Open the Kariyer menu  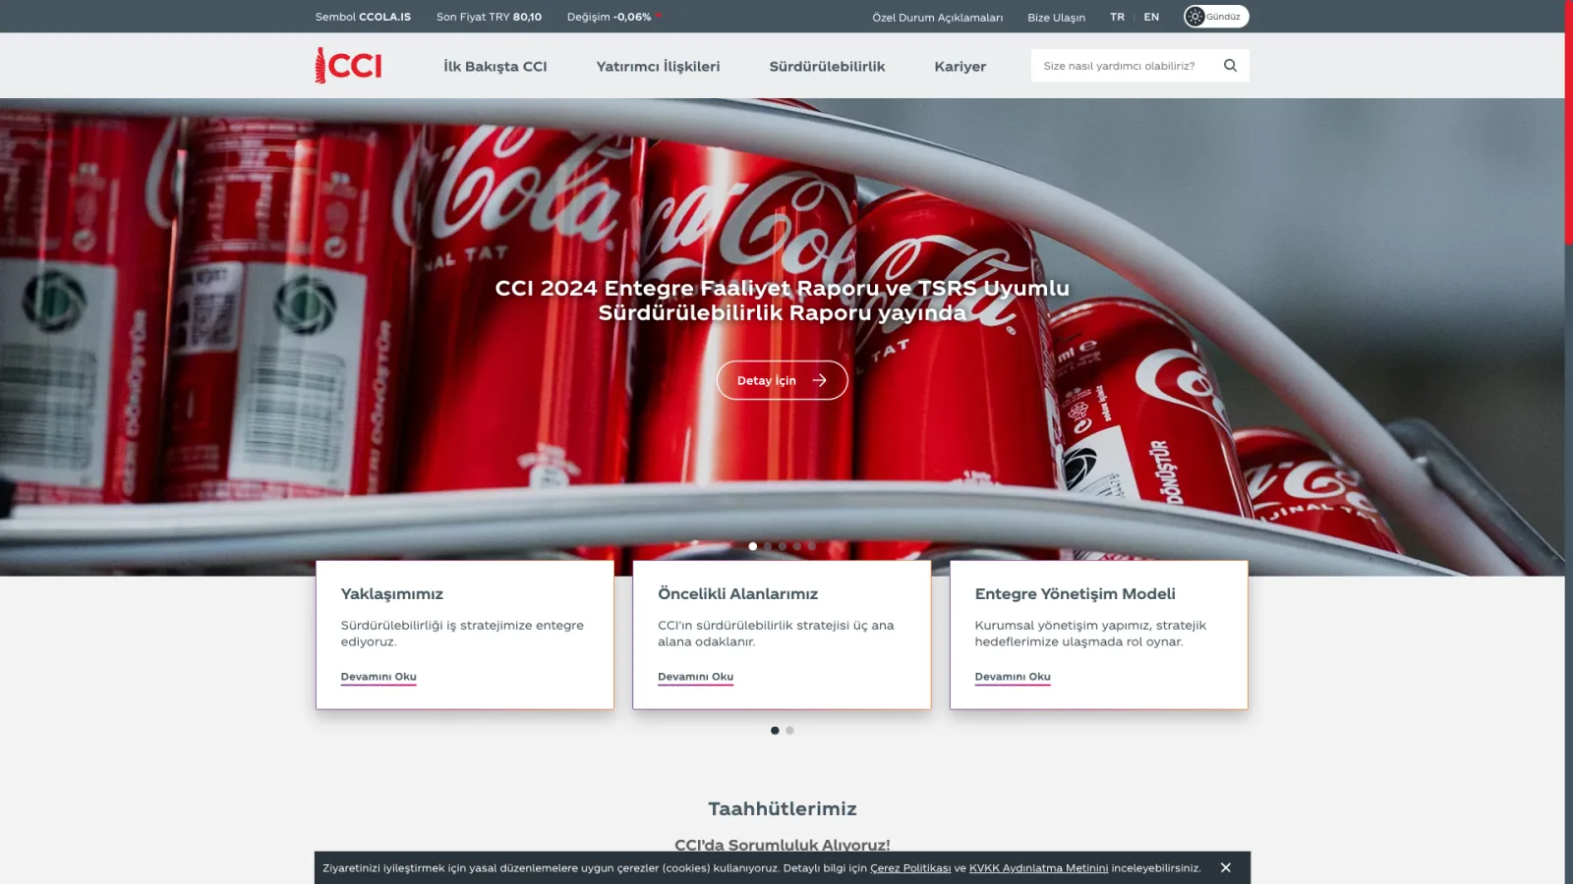(960, 67)
